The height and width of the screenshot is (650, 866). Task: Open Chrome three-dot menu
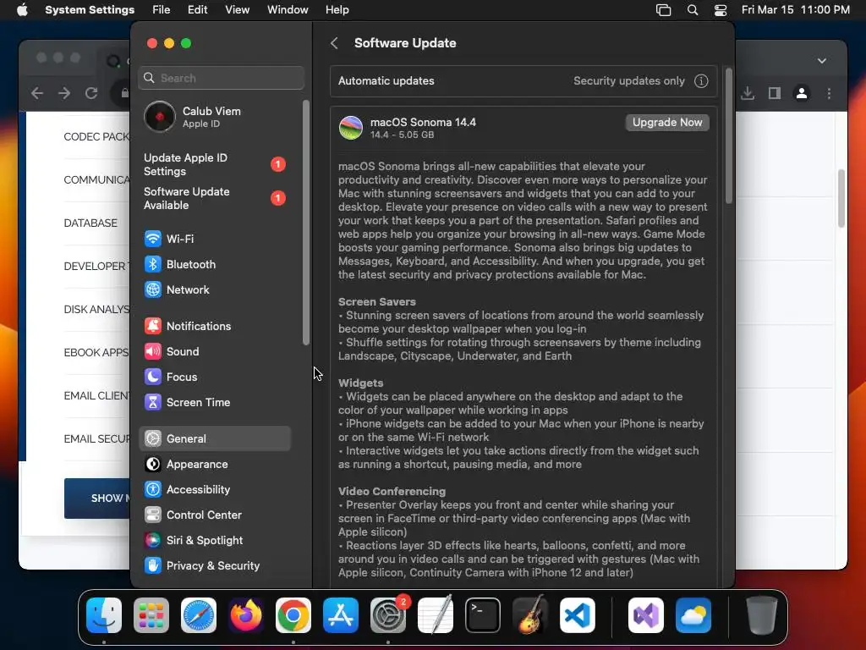[x=829, y=93]
